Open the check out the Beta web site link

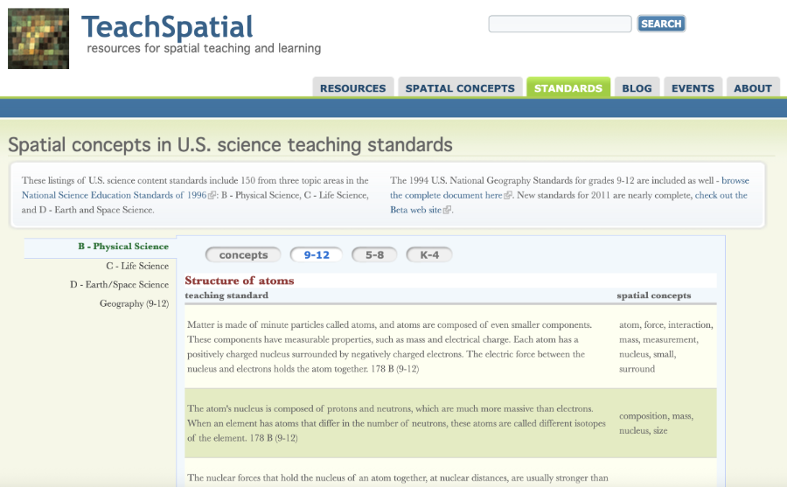pos(416,210)
